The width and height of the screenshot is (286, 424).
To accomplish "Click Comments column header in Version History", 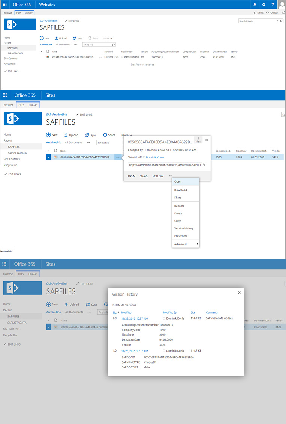I will (212, 312).
